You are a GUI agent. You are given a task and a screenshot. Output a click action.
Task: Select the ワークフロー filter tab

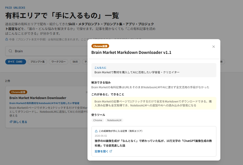(59, 62)
